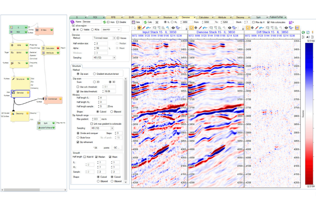Click the green globe icon above the colorbar

pyautogui.click(x=303, y=33)
